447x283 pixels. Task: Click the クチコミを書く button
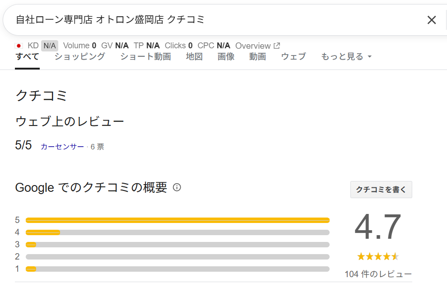[381, 190]
